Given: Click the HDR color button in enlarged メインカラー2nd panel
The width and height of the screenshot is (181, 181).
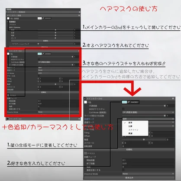Looking at the screenshot, I should pyautogui.click(x=124, y=102).
